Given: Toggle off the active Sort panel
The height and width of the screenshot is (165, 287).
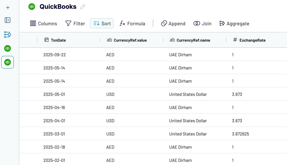Looking at the screenshot, I should point(101,23).
